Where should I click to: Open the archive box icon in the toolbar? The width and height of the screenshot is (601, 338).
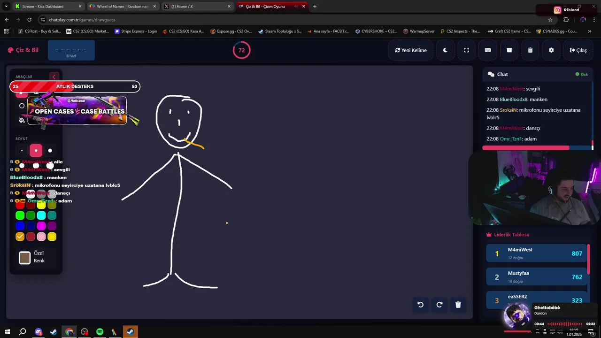(x=509, y=50)
